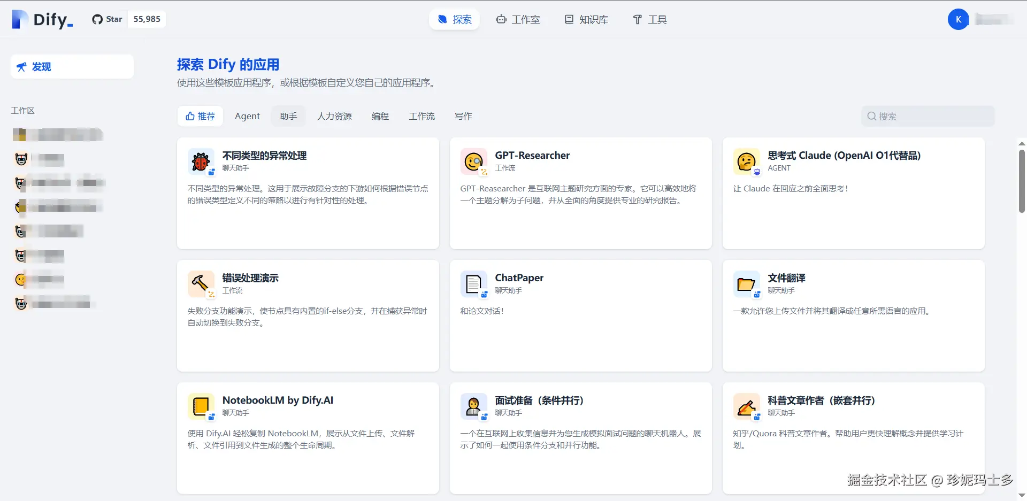Filter apps by 人力资源
1027x501 pixels.
pyautogui.click(x=334, y=116)
